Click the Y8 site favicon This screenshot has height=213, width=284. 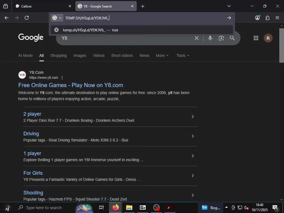tap(22, 75)
